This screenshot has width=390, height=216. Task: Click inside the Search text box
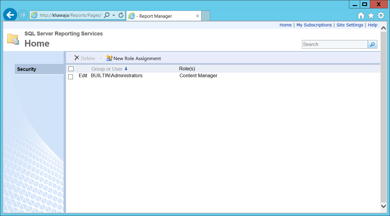point(335,44)
